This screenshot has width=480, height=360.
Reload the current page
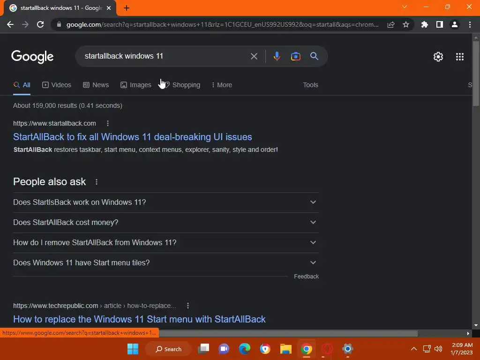click(40, 24)
